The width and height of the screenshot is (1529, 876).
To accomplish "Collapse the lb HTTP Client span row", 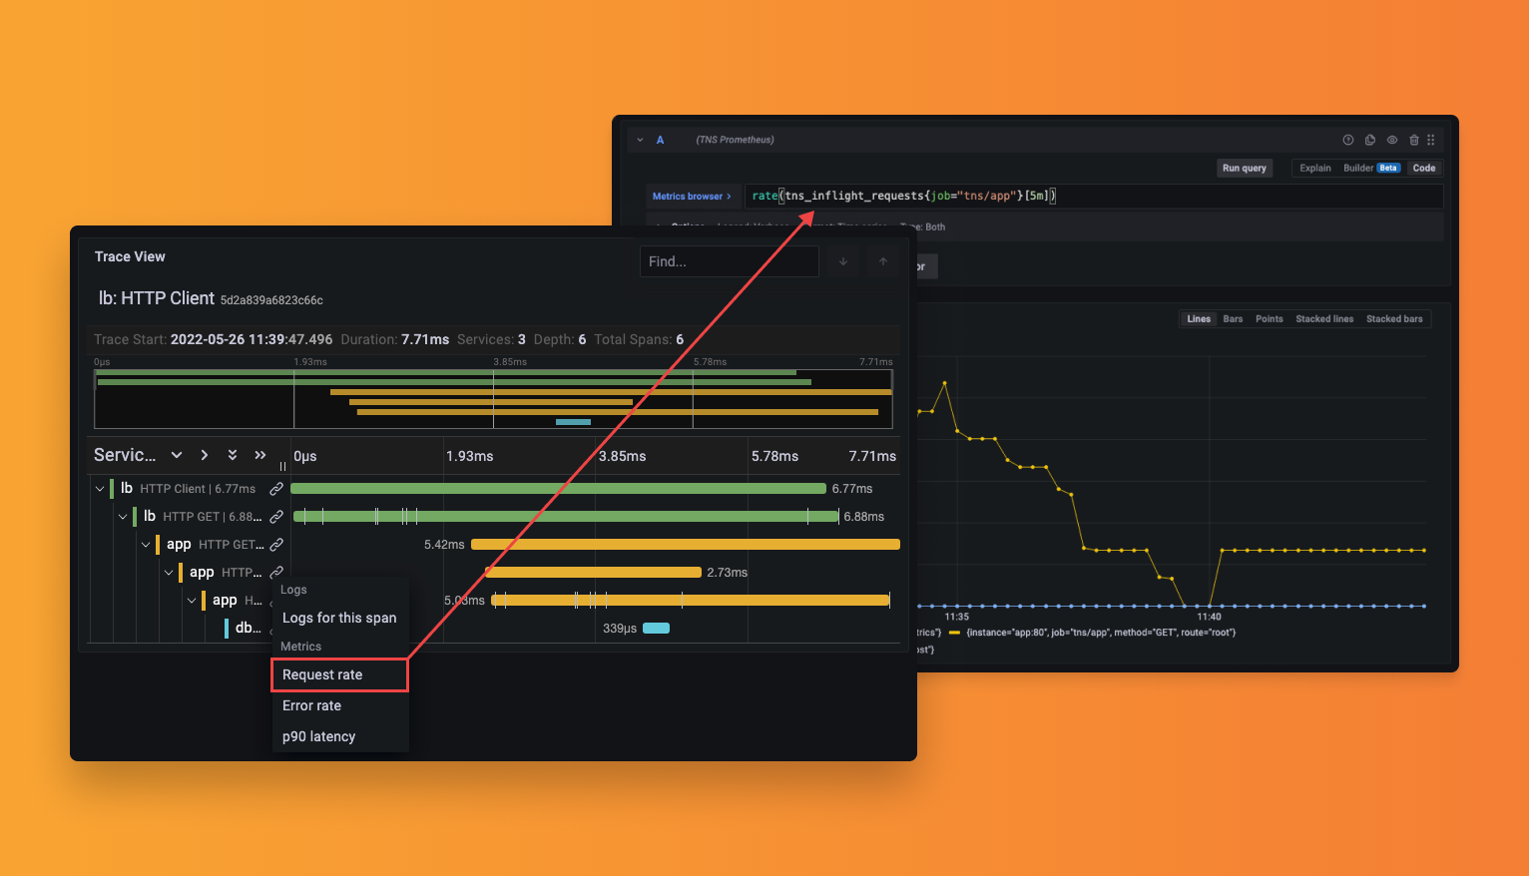I will [100, 488].
